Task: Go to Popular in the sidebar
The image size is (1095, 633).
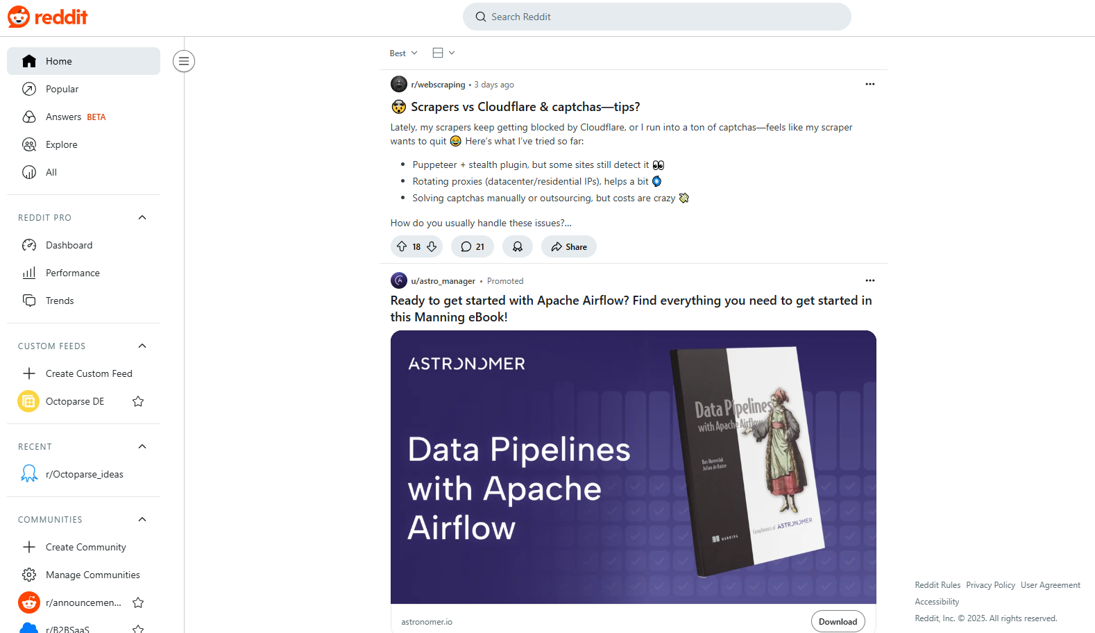Action: click(x=62, y=89)
